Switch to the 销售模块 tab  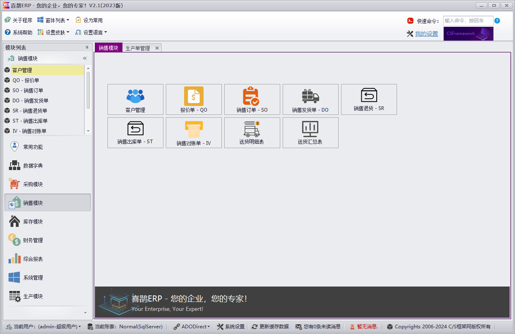point(109,48)
